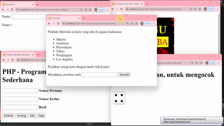The height and width of the screenshot is (126, 224).
Task: Click the Masukkan jawaban anda input field
Action: 99,75
